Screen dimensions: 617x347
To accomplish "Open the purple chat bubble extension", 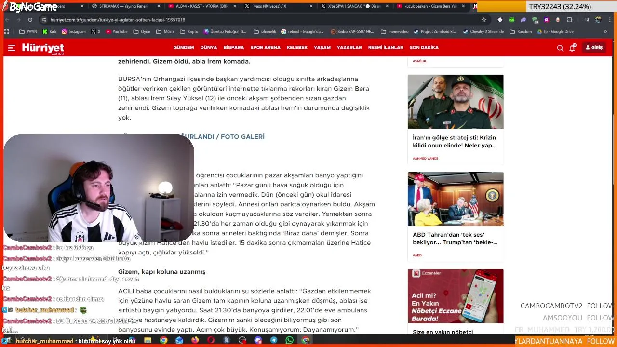I will click(523, 20).
